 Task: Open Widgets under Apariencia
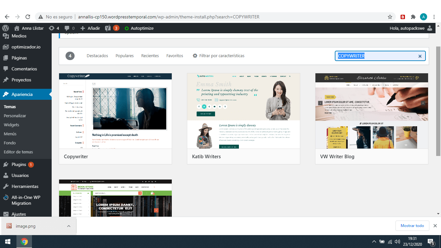point(11,125)
